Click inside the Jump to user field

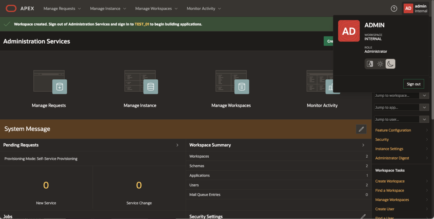(x=397, y=119)
